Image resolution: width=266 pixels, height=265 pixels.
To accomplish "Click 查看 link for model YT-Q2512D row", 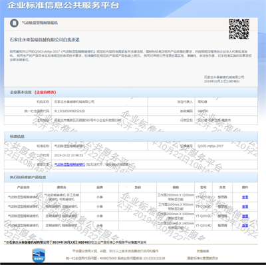I will tap(245, 197).
